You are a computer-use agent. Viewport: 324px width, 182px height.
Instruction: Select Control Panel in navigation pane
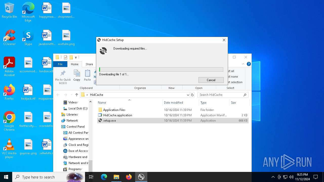click(75, 127)
